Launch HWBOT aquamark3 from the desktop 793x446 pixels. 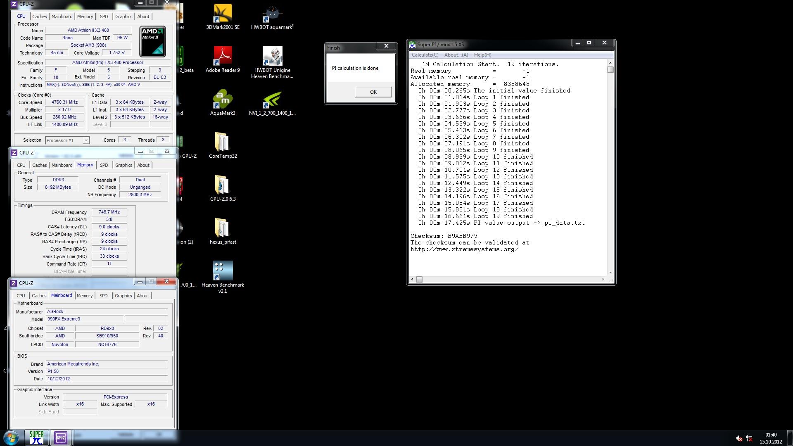click(272, 17)
